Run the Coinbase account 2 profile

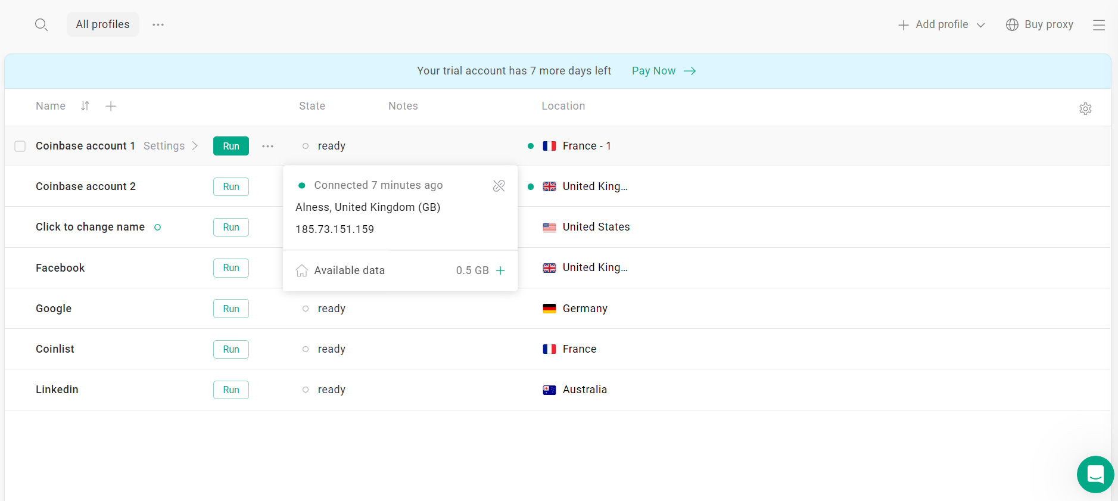pyautogui.click(x=231, y=186)
